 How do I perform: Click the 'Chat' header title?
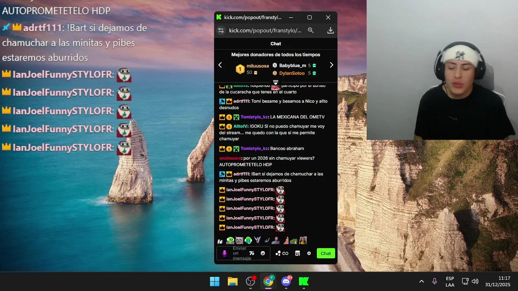276,44
